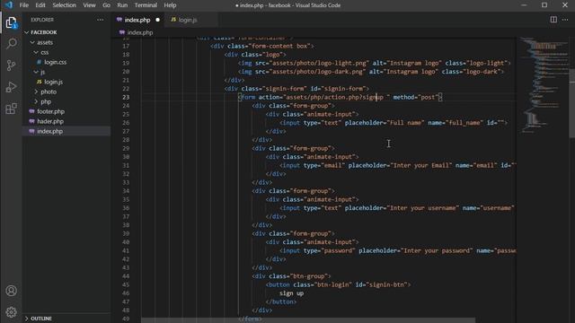Collapse the css folder

pyautogui.click(x=44, y=52)
